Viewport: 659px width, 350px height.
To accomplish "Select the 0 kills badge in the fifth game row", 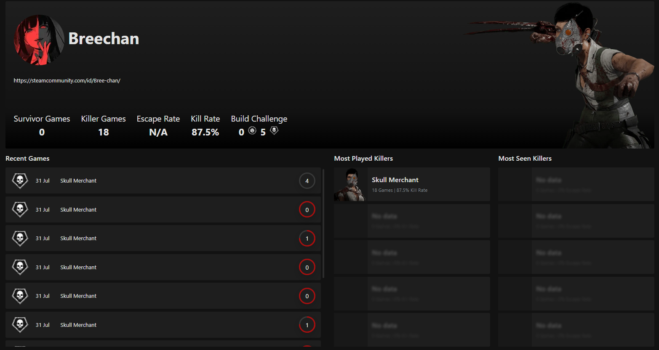I will (307, 296).
